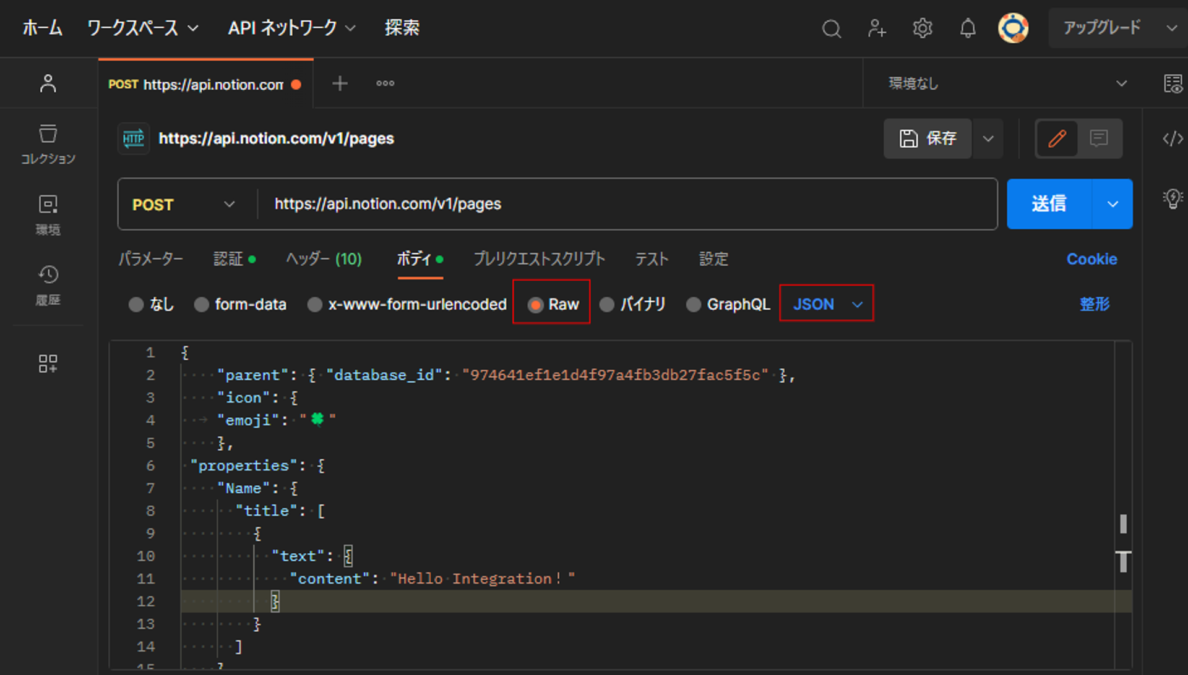1188x675 pixels.
Task: Open the notifications bell
Action: [967, 28]
